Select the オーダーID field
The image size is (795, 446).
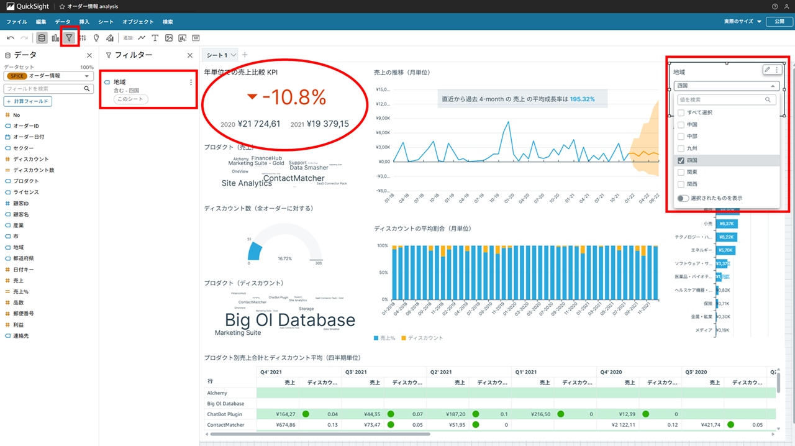[x=26, y=126]
